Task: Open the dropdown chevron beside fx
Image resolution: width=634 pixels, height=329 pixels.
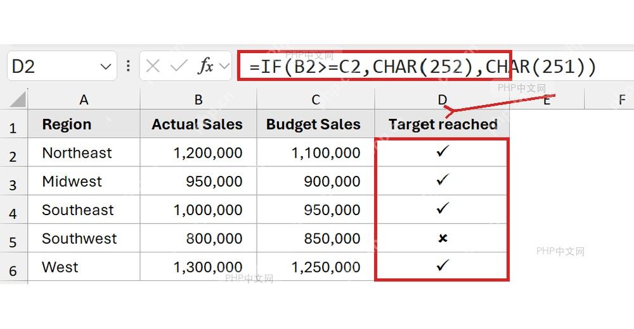Action: [x=224, y=66]
